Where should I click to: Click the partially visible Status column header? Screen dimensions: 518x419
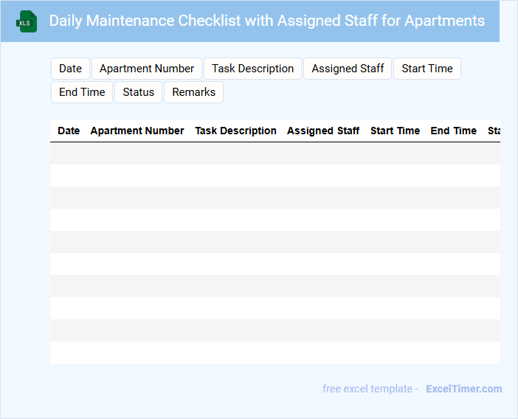(x=493, y=131)
